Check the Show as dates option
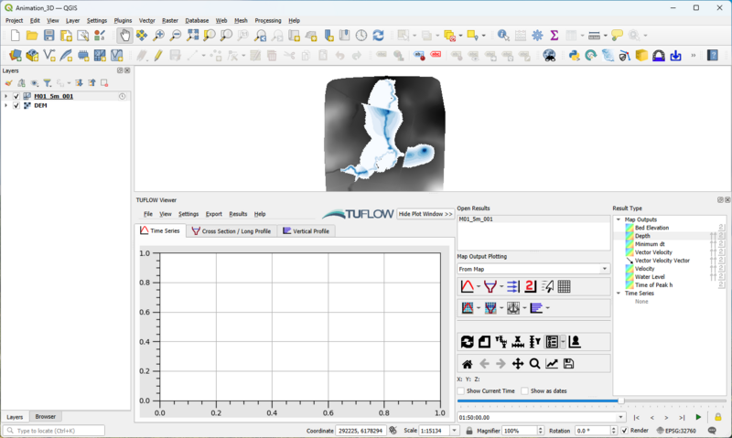Image resolution: width=732 pixels, height=438 pixels. pos(524,390)
